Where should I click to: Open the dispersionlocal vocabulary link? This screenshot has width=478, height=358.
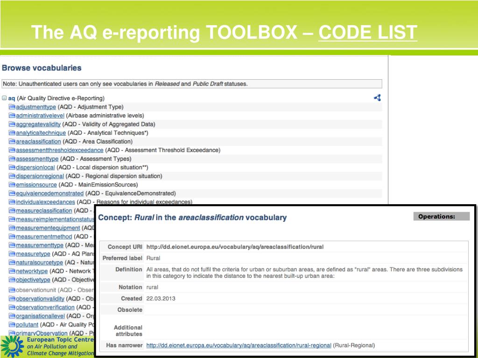[35, 167]
